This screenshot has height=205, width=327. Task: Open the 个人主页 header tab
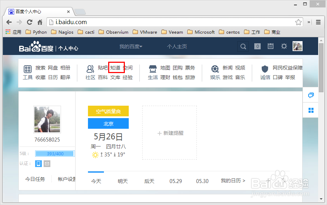coord(177,46)
